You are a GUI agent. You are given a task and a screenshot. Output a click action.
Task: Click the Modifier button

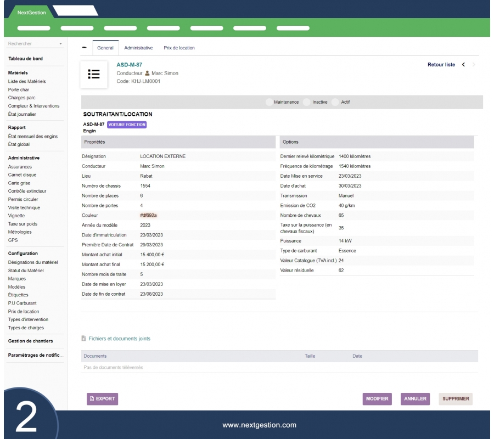click(377, 399)
